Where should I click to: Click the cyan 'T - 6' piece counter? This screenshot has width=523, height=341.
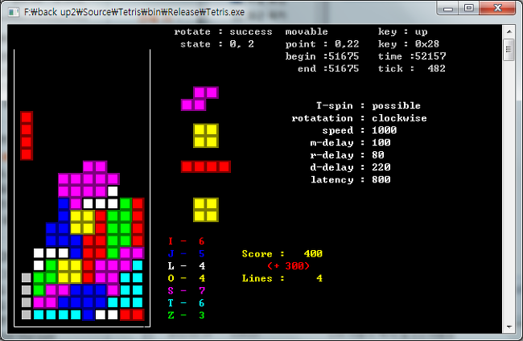point(186,303)
